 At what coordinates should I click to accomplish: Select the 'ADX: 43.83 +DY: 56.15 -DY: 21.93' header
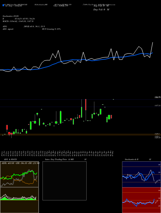(x=20, y=163)
